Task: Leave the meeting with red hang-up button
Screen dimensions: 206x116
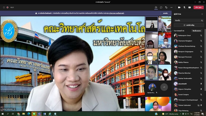Action: point(198,8)
